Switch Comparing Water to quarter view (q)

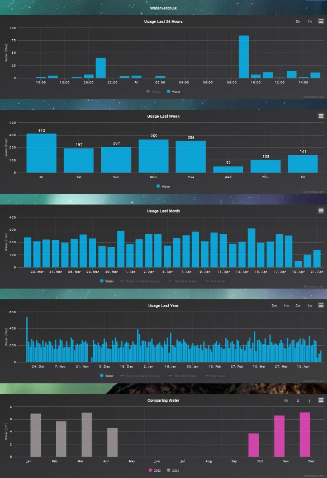pyautogui.click(x=298, y=401)
